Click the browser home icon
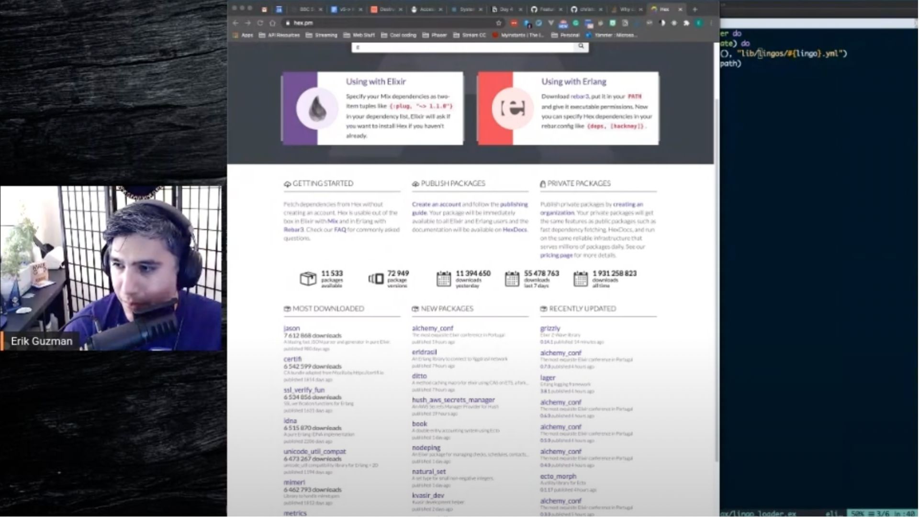919x517 pixels. 272,23
